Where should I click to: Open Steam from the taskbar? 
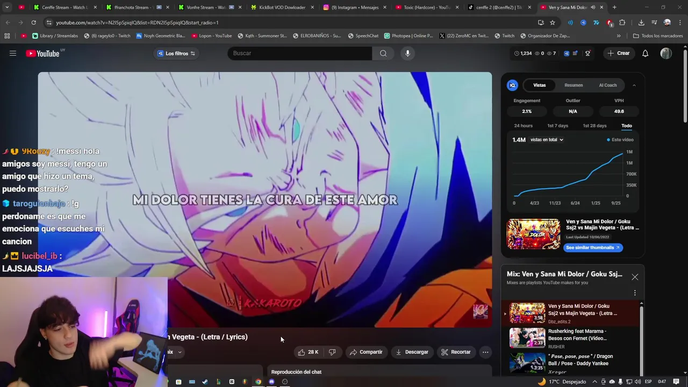click(205, 382)
